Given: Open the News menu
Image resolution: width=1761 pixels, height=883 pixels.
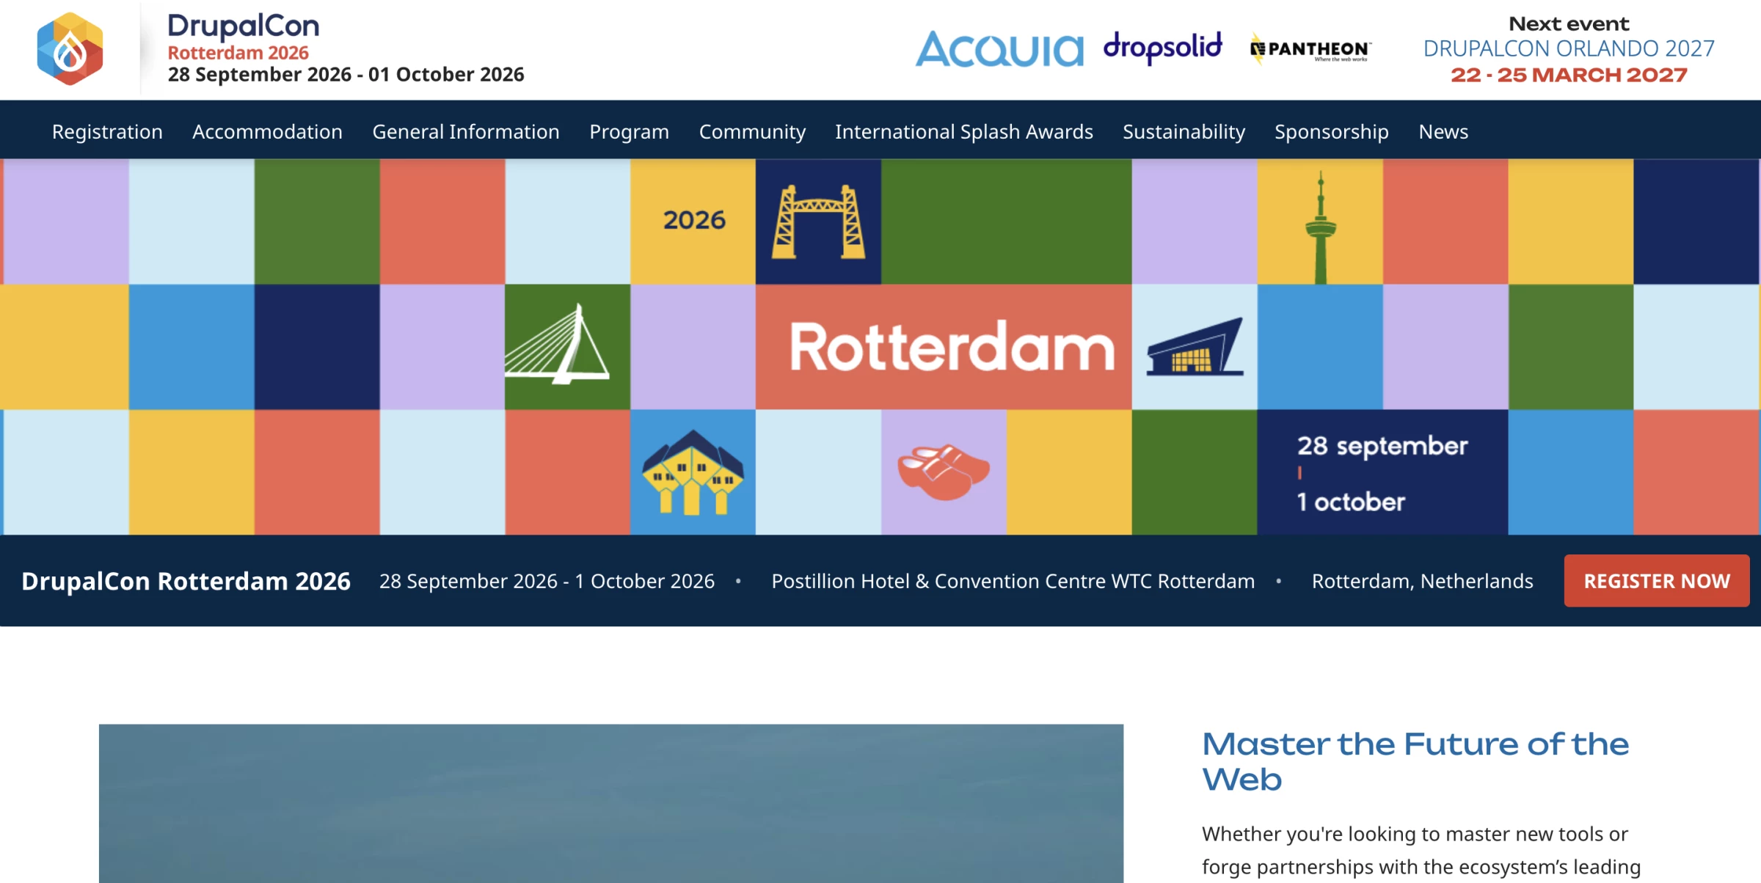Looking at the screenshot, I should pos(1443,131).
